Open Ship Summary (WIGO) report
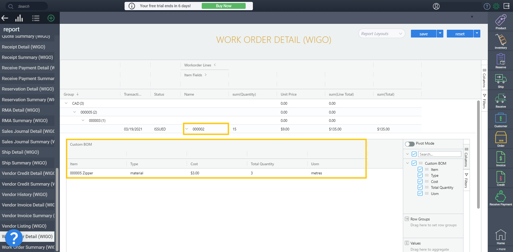The width and height of the screenshot is (513, 252). (27, 163)
